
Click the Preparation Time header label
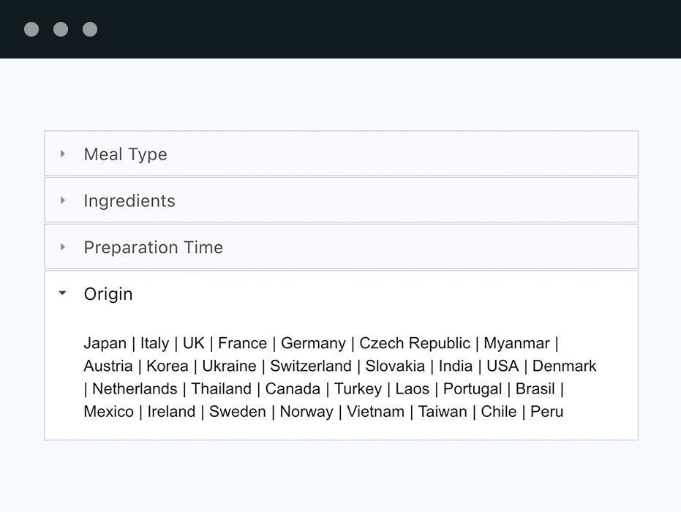point(154,247)
